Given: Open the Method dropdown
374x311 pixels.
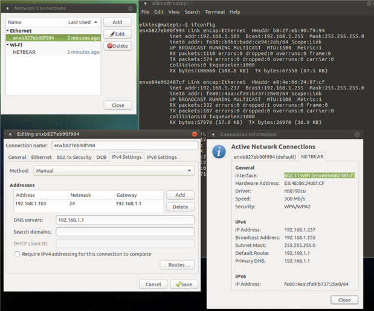Looking at the screenshot, I should click(113, 171).
